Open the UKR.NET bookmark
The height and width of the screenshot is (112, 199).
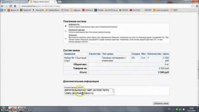coord(146,10)
